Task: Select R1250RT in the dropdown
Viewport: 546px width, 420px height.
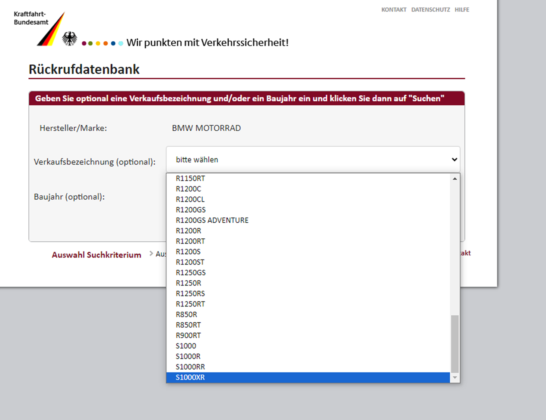Action: tap(308, 304)
